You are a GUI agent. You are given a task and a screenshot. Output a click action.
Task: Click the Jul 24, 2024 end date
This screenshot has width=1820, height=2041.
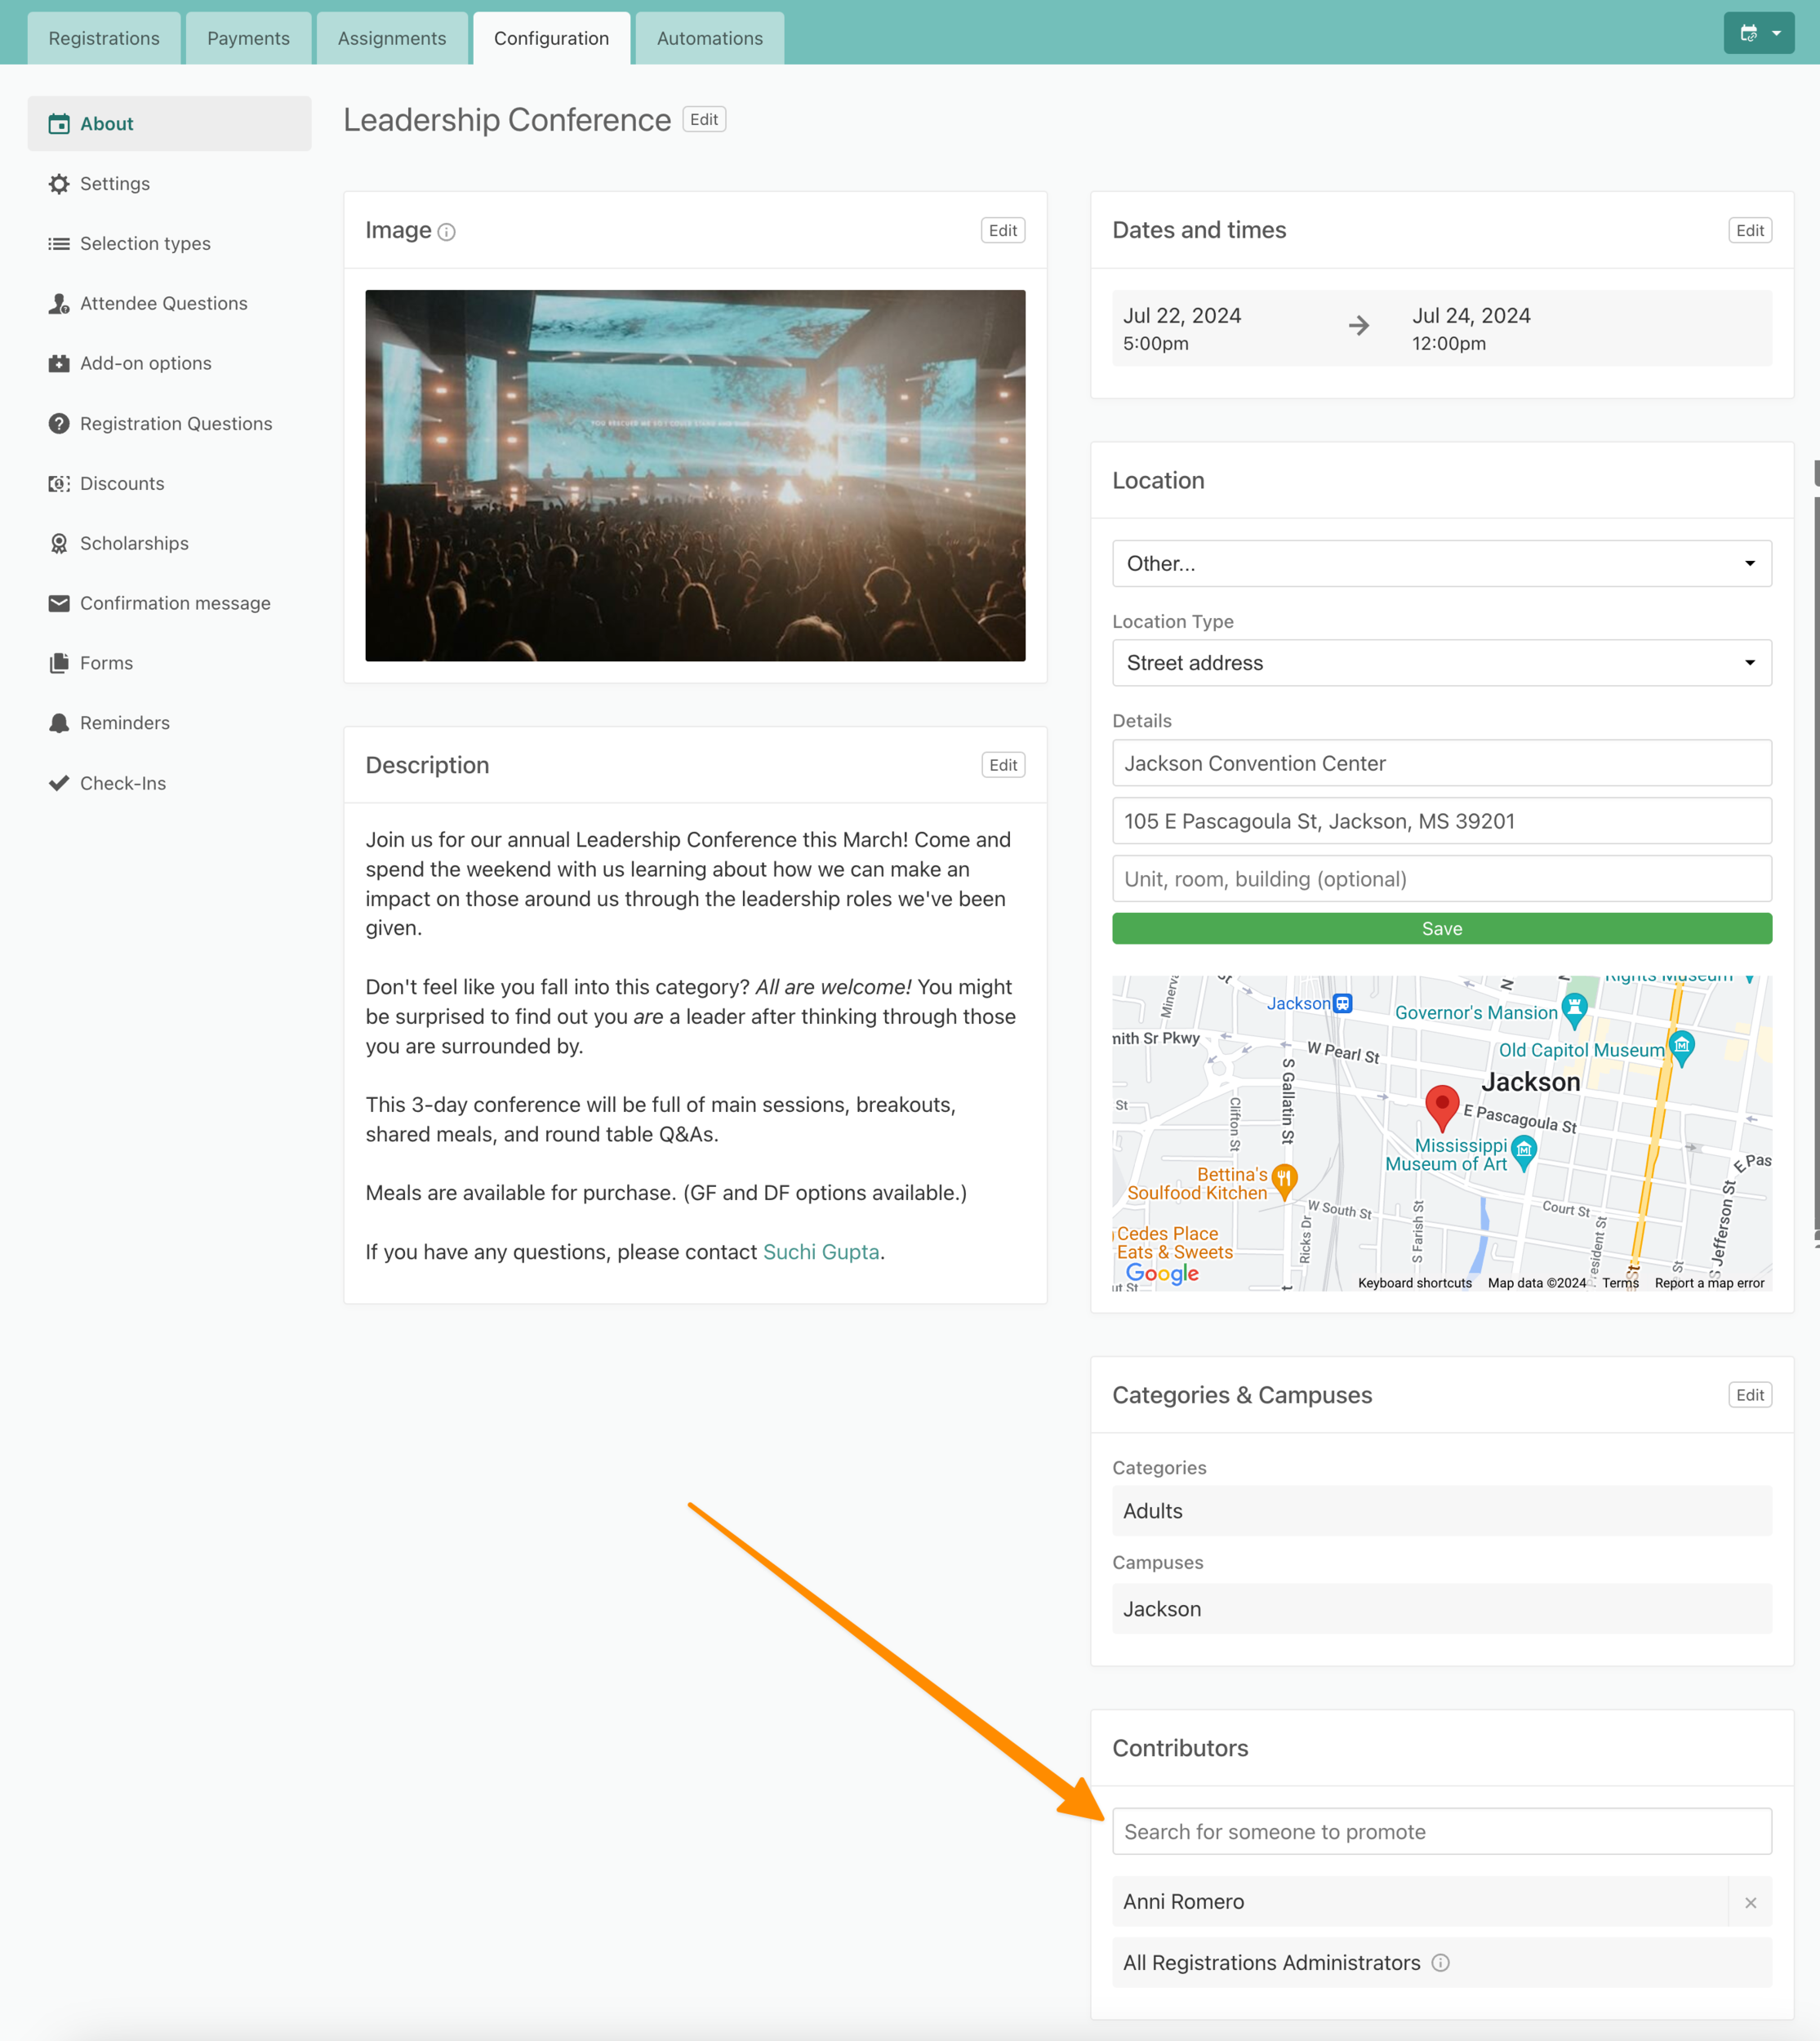[x=1471, y=316]
